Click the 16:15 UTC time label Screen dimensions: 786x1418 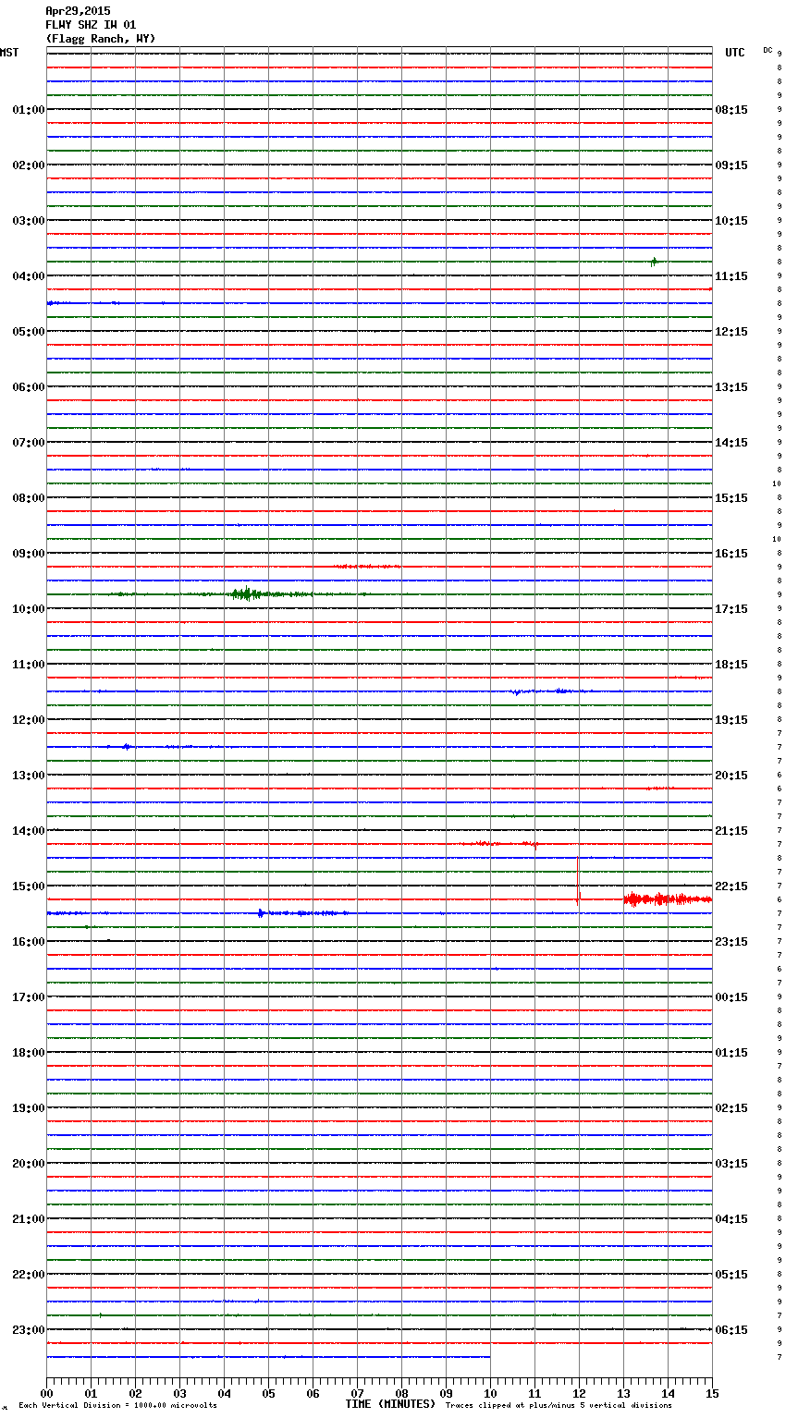pos(731,554)
